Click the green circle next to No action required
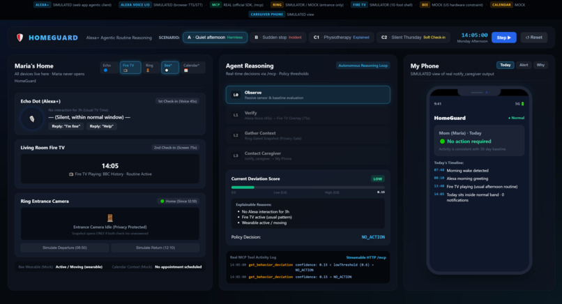The width and height of the screenshot is (562, 304). click(x=442, y=142)
